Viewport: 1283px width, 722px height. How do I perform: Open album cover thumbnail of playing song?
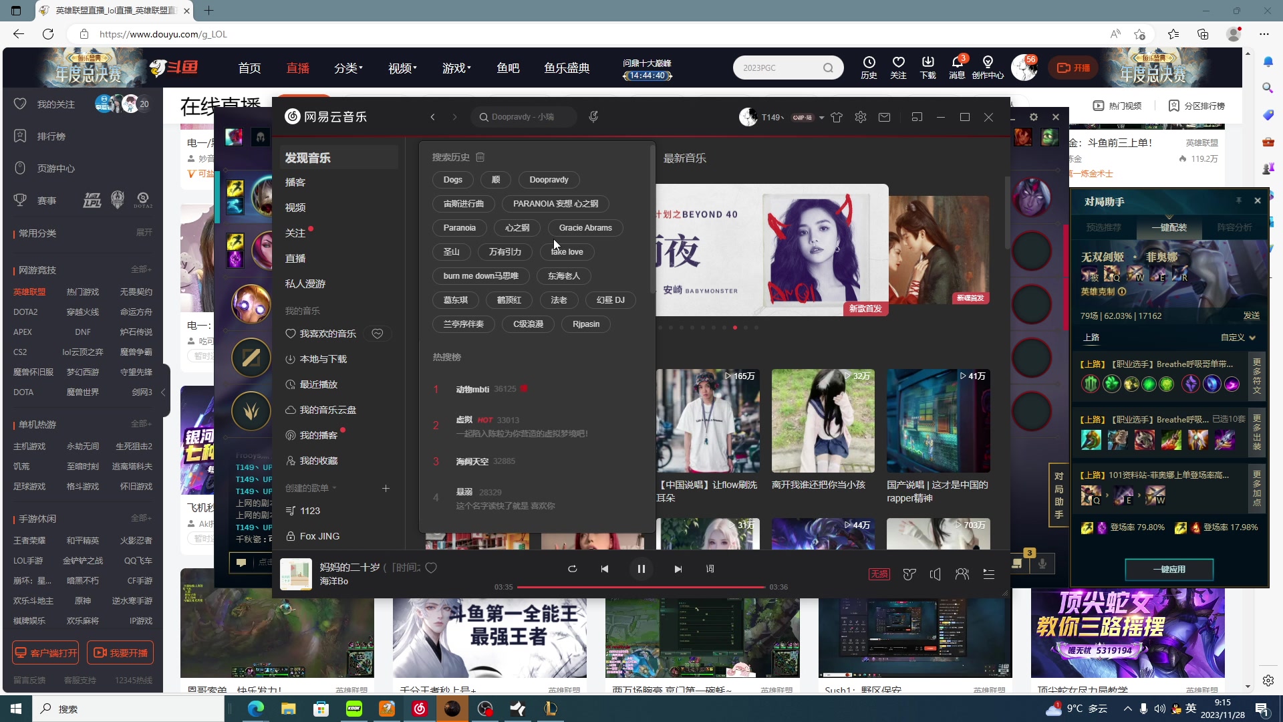pos(295,574)
